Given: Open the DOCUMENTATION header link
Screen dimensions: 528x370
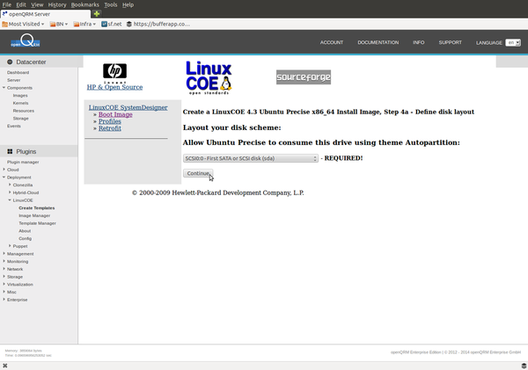Looking at the screenshot, I should click(x=378, y=42).
